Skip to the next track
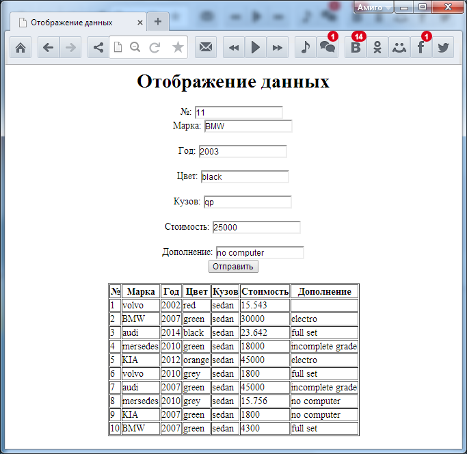 [x=277, y=47]
